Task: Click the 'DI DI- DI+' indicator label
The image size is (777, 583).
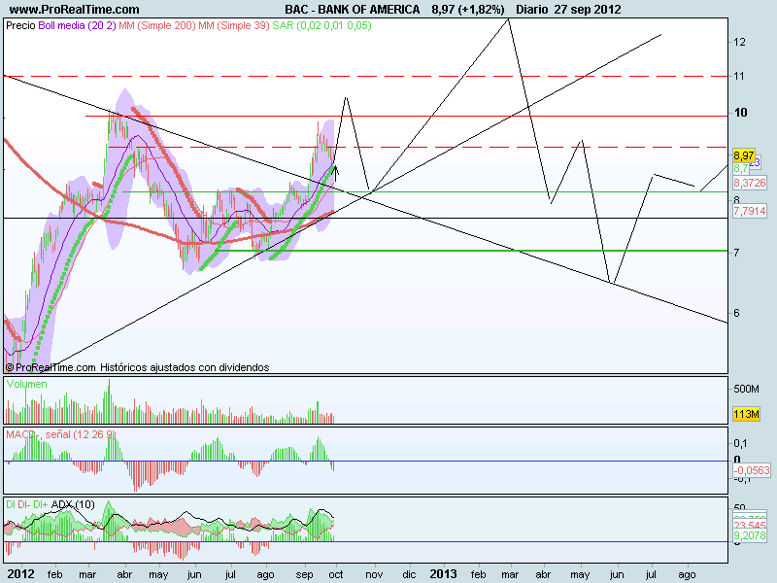Action: pos(27,504)
